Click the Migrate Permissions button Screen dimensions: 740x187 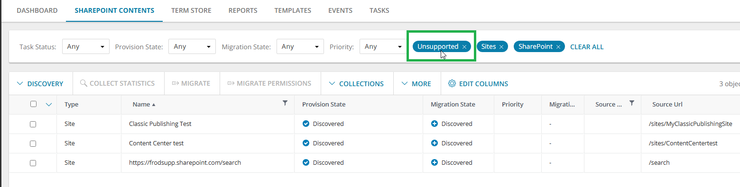point(269,83)
